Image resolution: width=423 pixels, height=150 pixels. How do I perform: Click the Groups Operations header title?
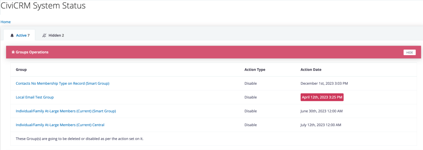(32, 52)
